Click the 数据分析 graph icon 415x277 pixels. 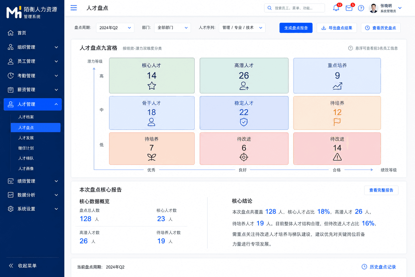11,195
